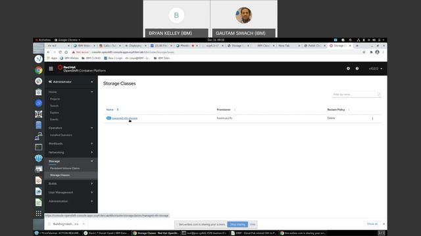Open a new Chrome tab with plus button

pos(357,46)
